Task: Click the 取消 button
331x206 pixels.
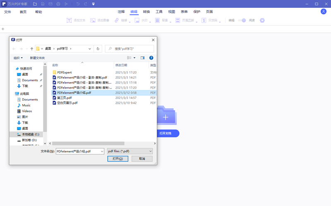Action: coord(142,159)
